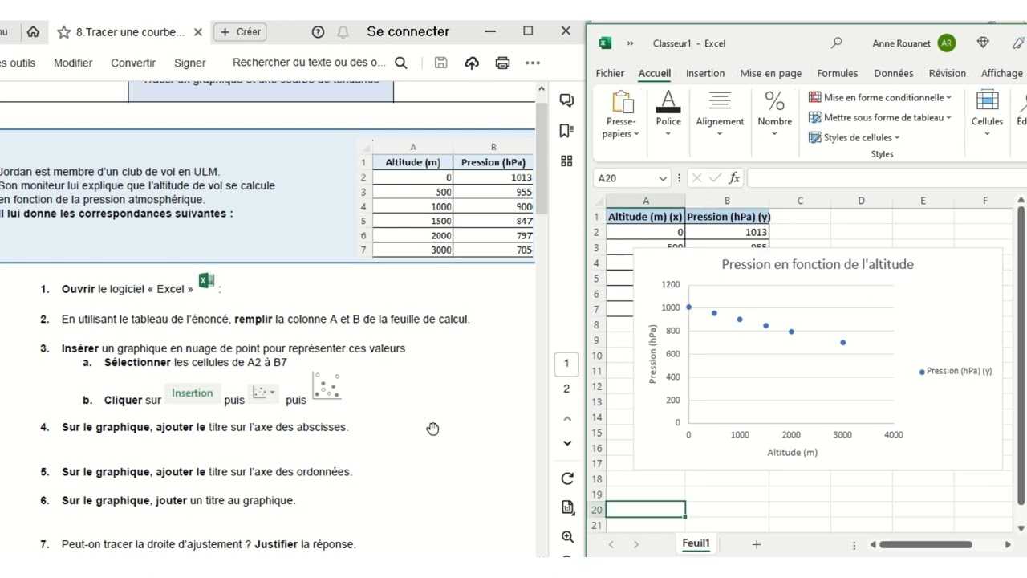1027x578 pixels.
Task: Print the PDF document
Action: click(x=502, y=63)
